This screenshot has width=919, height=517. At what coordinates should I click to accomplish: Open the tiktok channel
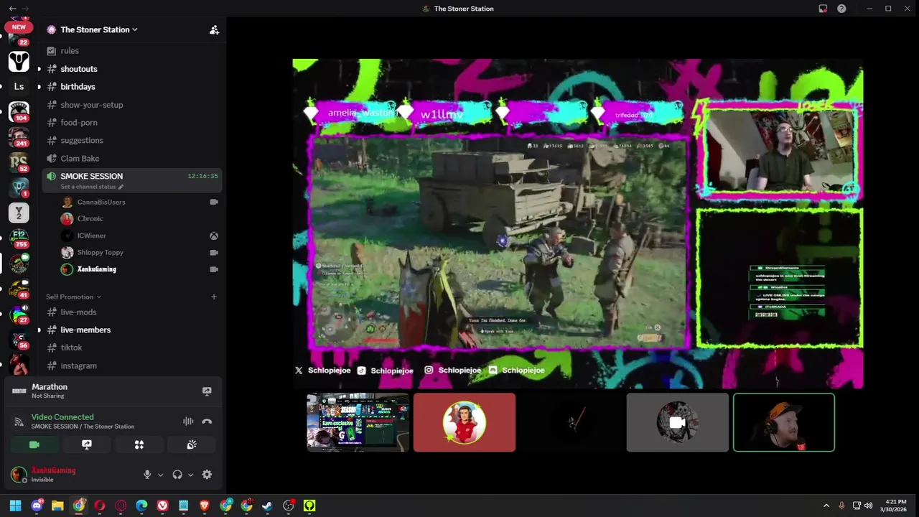pos(71,348)
